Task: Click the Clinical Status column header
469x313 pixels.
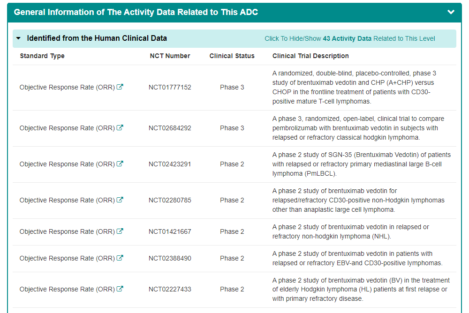Action: tap(232, 56)
